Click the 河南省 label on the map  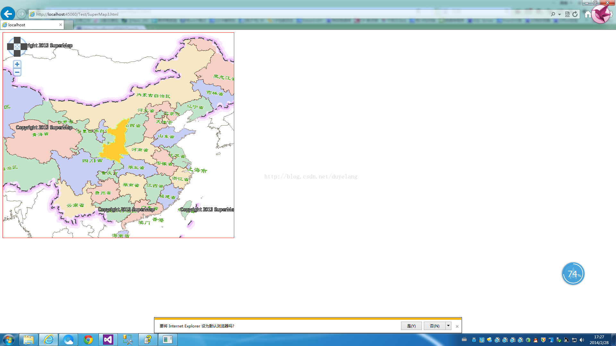[140, 150]
